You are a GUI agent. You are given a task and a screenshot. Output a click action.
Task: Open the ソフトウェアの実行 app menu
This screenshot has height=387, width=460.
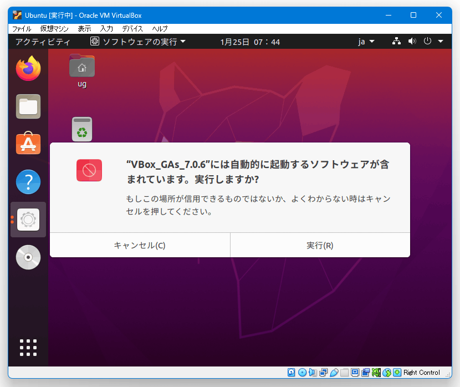point(138,42)
